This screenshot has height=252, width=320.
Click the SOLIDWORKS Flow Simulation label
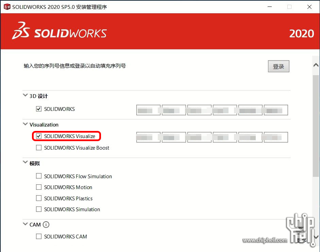78,176
